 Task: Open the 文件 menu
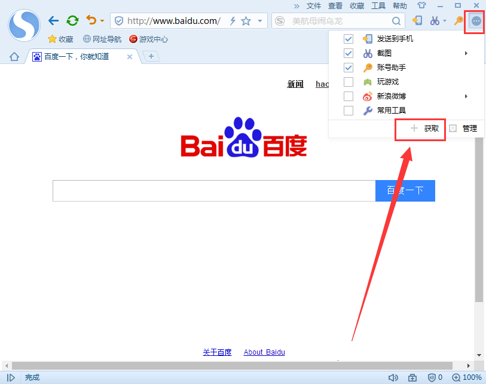click(314, 6)
